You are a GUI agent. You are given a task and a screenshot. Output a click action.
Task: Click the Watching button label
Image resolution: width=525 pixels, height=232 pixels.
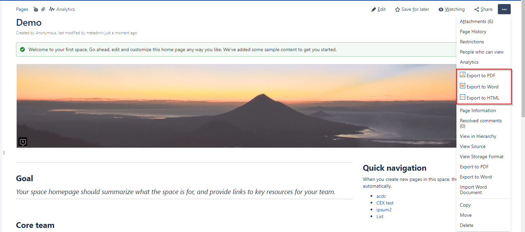(455, 9)
